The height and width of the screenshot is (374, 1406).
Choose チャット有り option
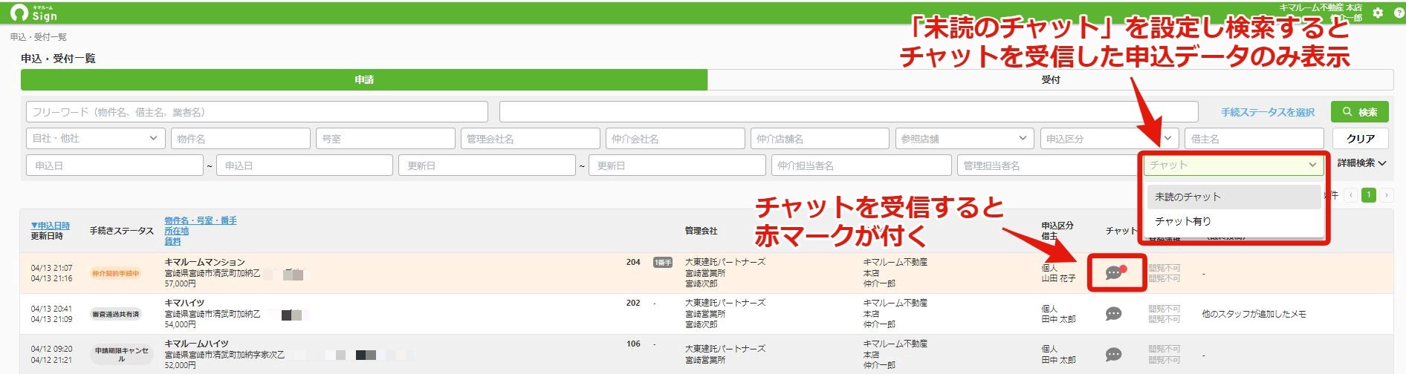[1234, 221]
